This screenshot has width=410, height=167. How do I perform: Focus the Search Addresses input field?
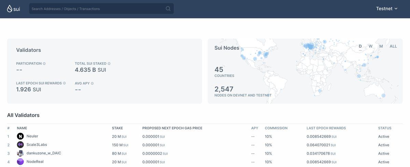(96, 9)
